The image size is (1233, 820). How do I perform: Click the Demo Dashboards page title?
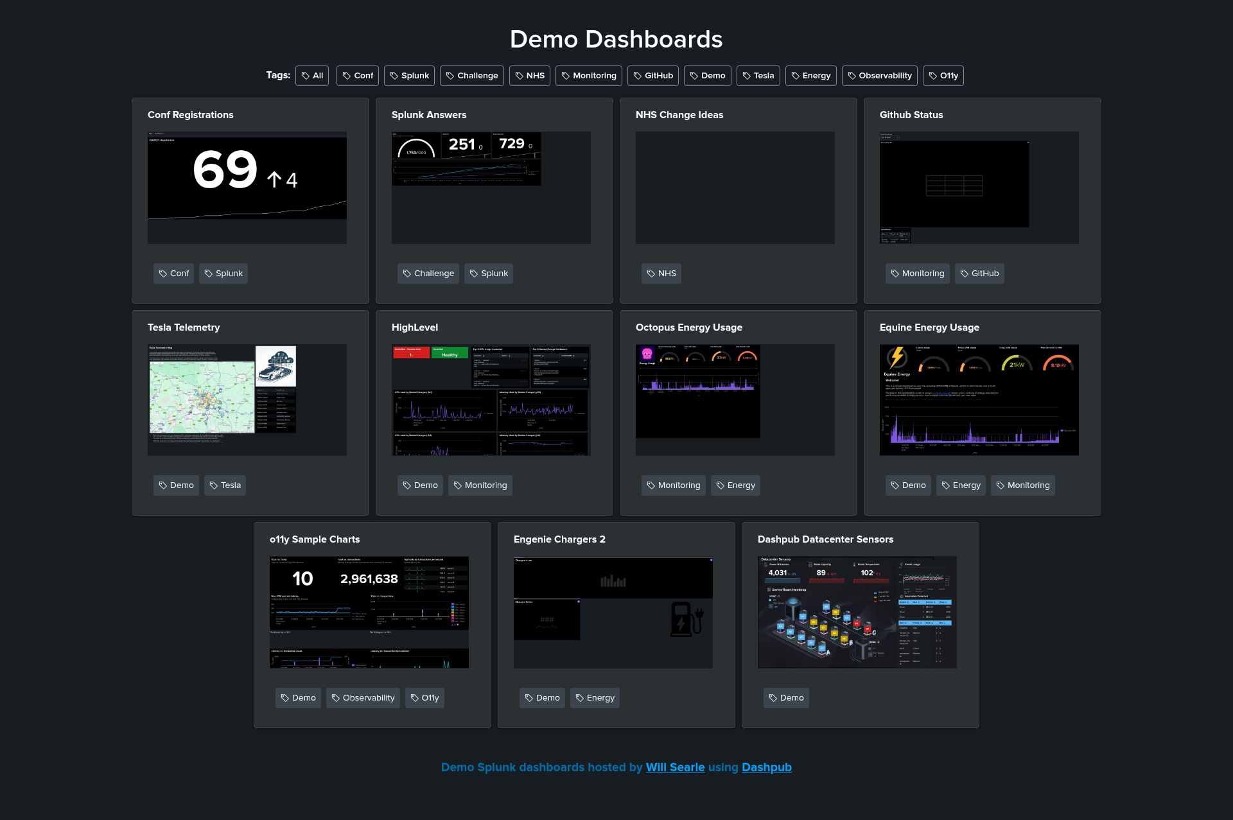(x=616, y=39)
